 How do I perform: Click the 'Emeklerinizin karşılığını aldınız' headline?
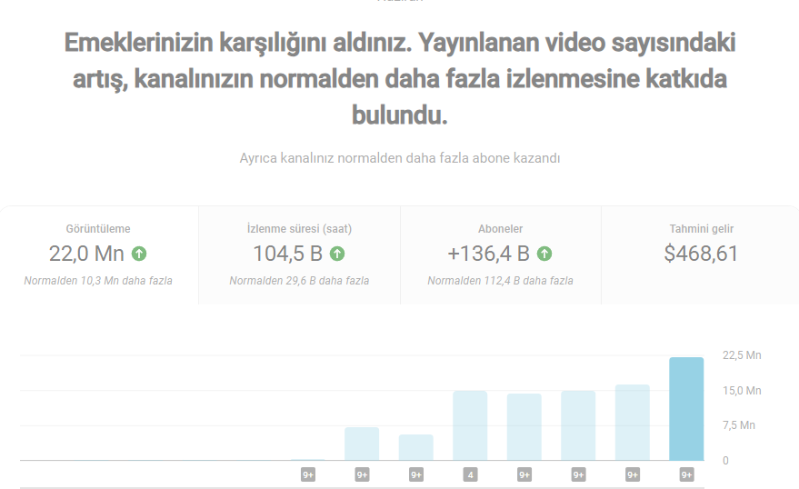tap(400, 79)
